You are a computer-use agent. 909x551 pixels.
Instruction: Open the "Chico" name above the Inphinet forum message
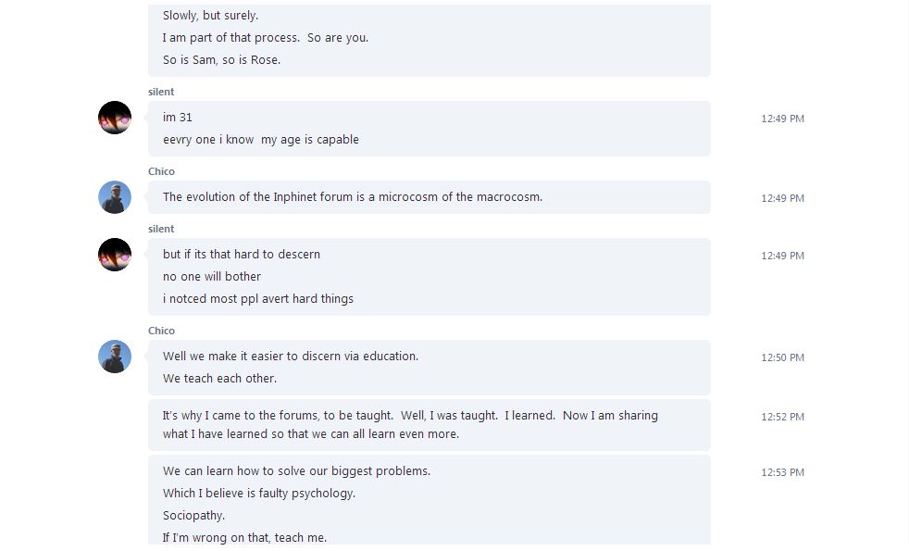[161, 171]
